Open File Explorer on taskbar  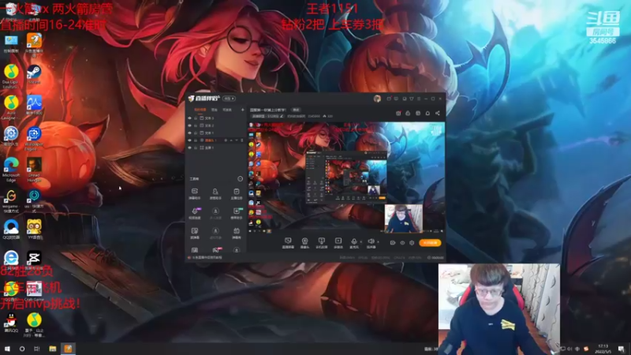(53, 349)
